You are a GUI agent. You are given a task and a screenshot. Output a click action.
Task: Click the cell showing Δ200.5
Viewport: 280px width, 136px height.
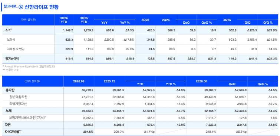tap(109, 40)
